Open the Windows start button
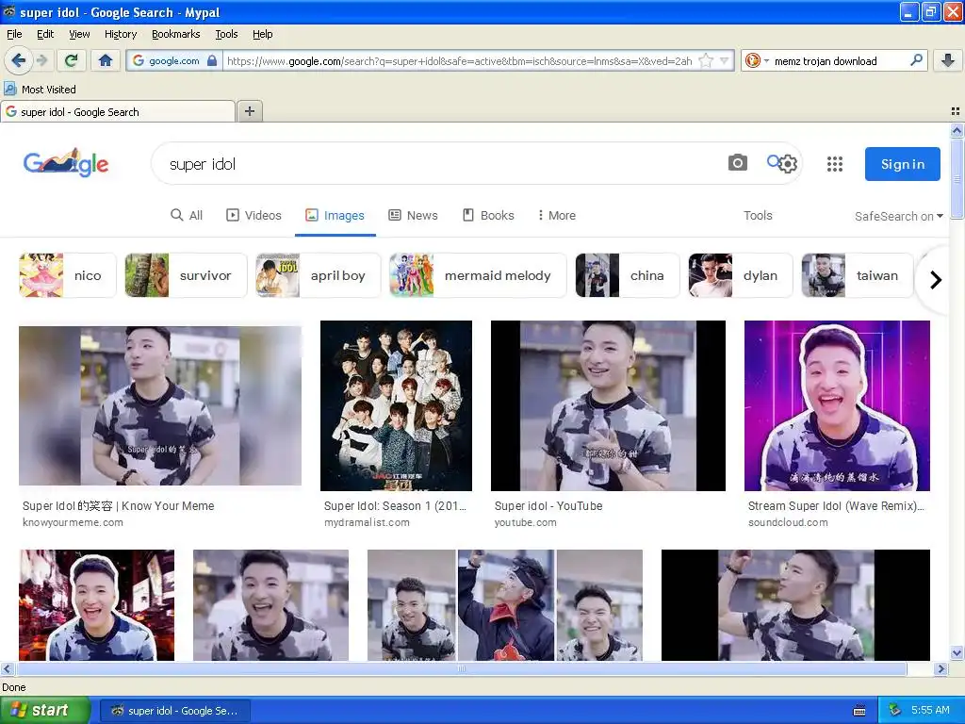The image size is (965, 724). (x=45, y=710)
